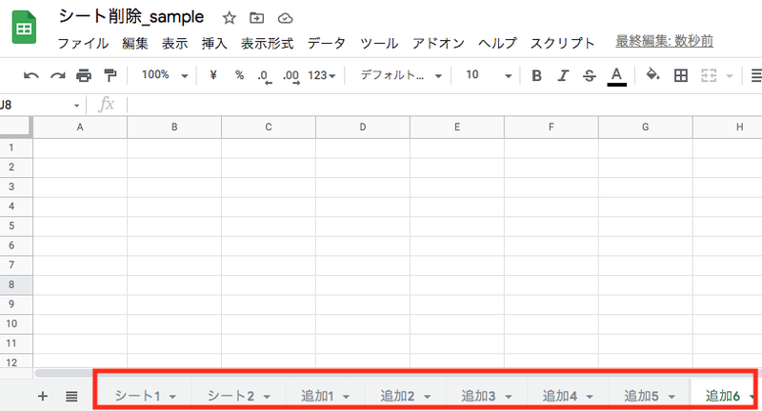This screenshot has width=762, height=411.
Task: Open the デフォルト font dropdown
Action: tap(401, 75)
